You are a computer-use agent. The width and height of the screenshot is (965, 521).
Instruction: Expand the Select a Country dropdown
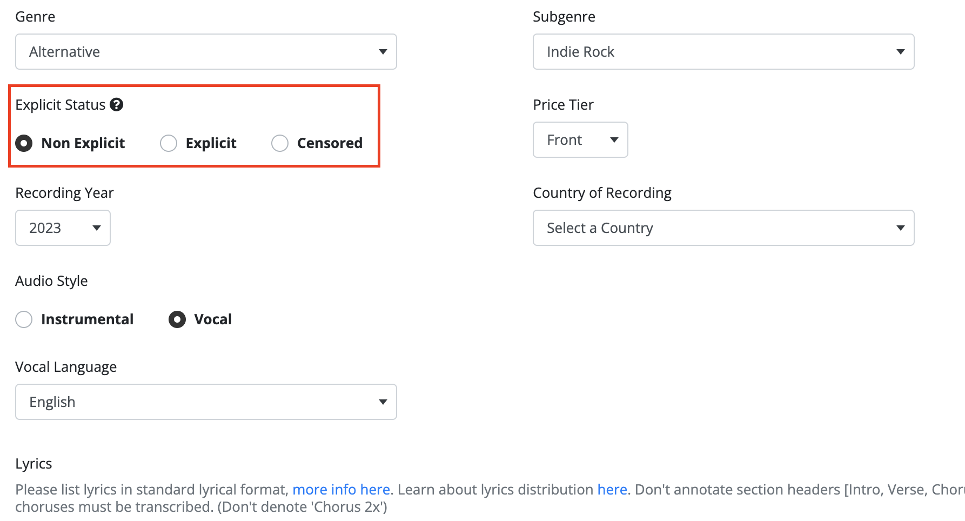click(x=723, y=228)
